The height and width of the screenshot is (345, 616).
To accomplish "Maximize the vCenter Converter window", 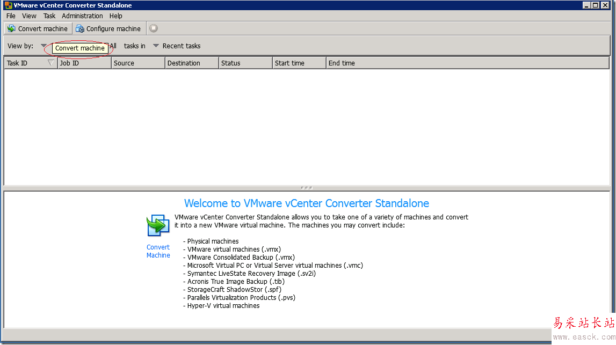I will pos(596,5).
